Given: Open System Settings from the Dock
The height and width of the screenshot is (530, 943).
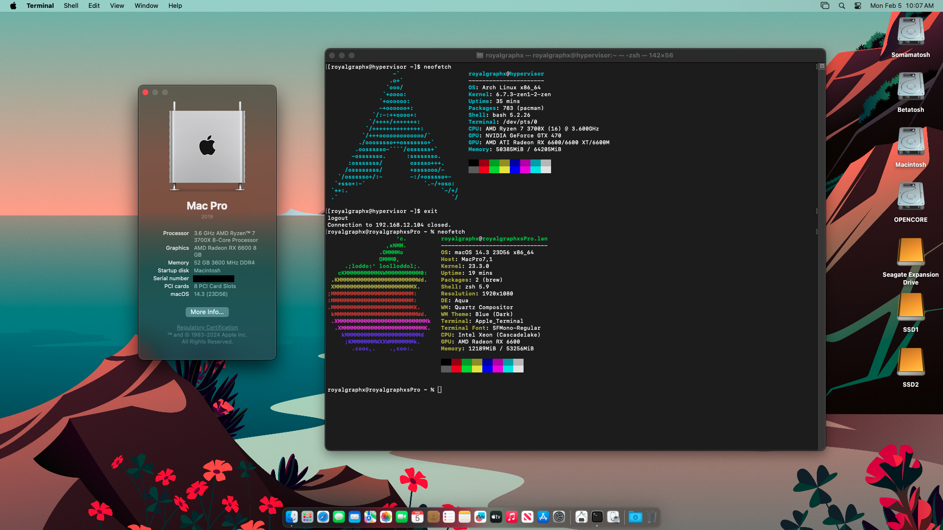Looking at the screenshot, I should click(559, 517).
